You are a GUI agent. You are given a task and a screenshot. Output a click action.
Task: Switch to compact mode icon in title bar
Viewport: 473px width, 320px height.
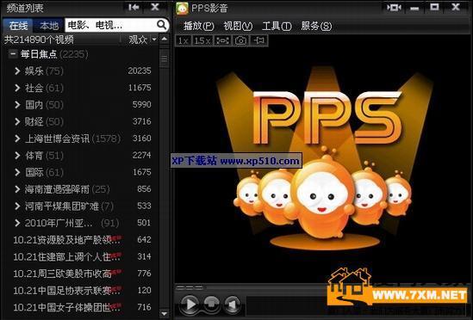[394, 7]
